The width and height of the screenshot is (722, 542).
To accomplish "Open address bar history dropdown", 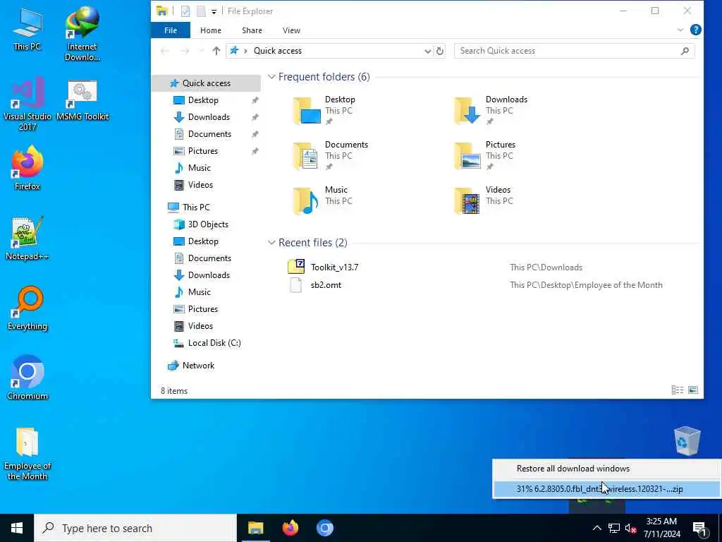I will (x=427, y=51).
